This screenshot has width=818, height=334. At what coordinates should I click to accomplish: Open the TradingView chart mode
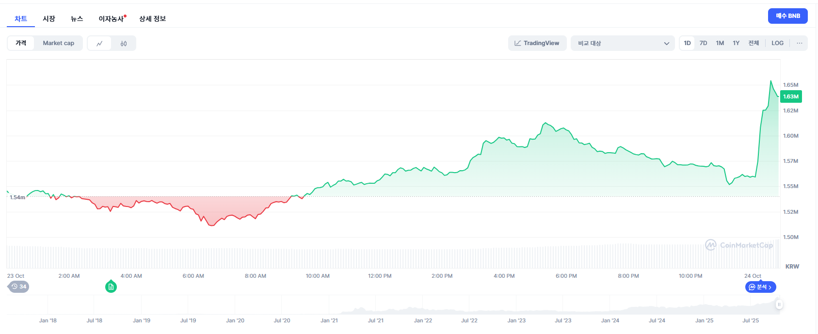tap(537, 43)
